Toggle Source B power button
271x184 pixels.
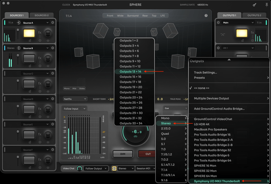48,65
